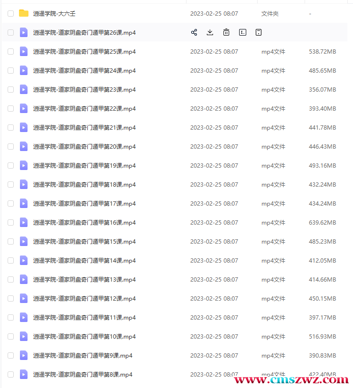Click the video file icon for 第9课.mp4

coord(24,355)
